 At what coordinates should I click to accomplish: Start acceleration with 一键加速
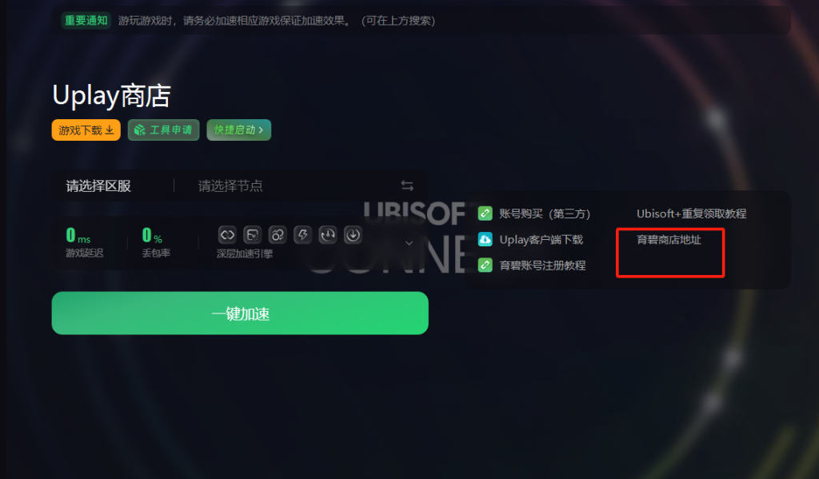pos(240,313)
